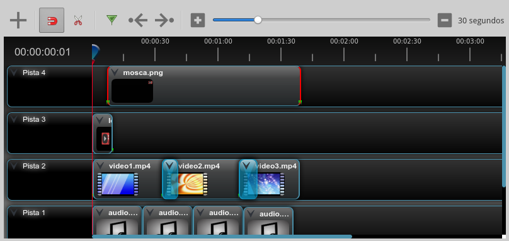Image resolution: width=509 pixels, height=241 pixels.
Task: Click the timeline zoom slider handle
Action: click(x=258, y=20)
